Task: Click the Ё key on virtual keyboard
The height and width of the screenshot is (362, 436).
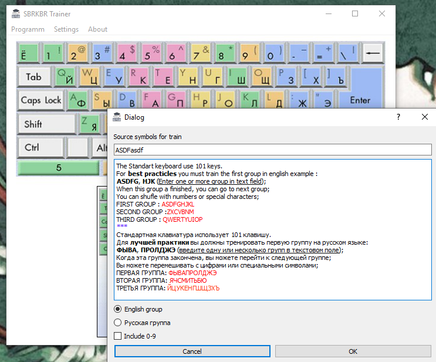Action: coord(28,53)
